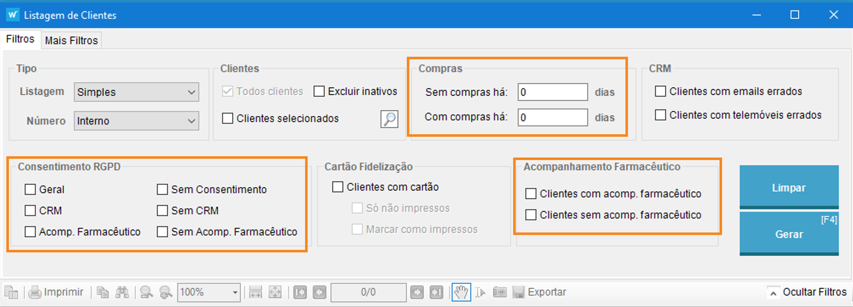Tick the Sem Consentimento checkbox
Screen dimensions: 853x307
[x=162, y=189]
